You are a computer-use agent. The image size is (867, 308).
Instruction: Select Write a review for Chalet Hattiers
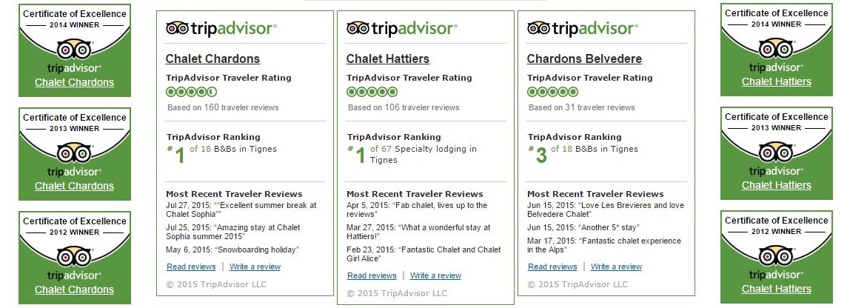(435, 275)
